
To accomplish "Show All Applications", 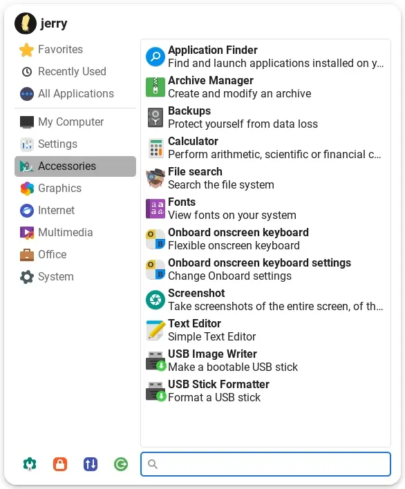I will point(75,94).
